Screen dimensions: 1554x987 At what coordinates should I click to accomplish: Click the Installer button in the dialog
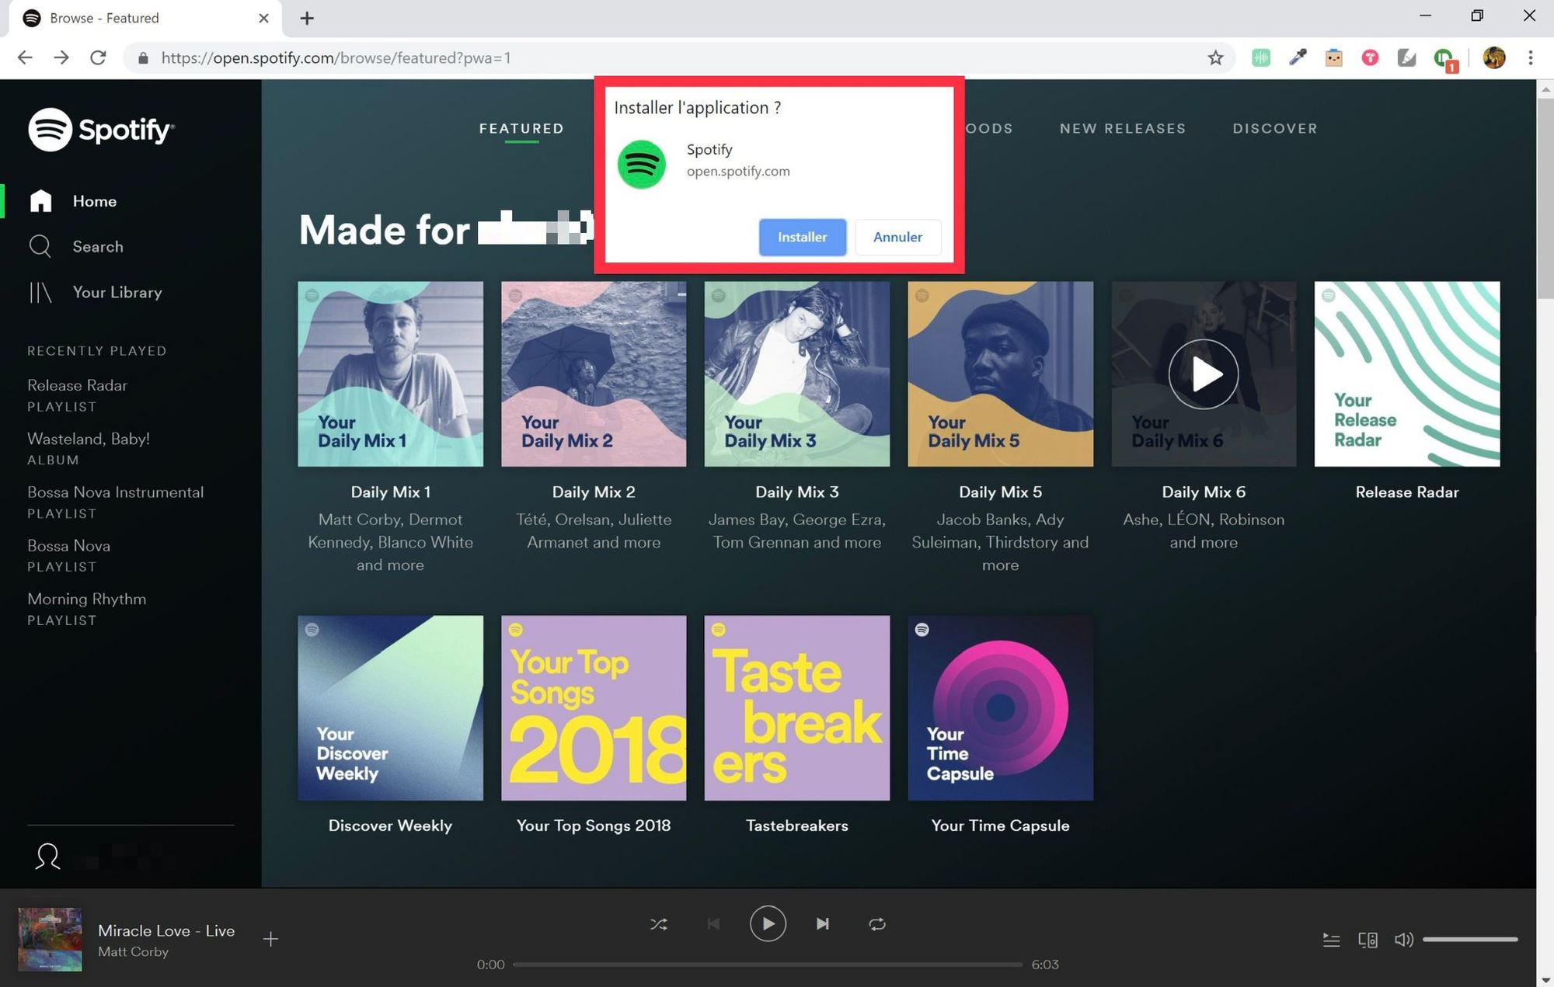(x=802, y=237)
